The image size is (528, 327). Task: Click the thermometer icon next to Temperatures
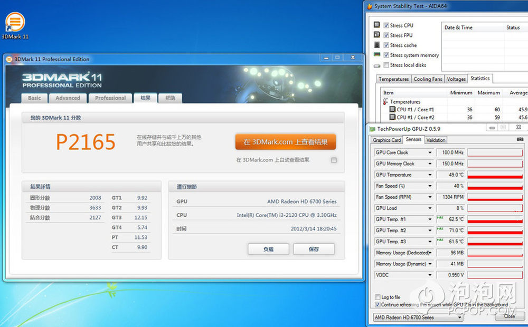(x=385, y=101)
